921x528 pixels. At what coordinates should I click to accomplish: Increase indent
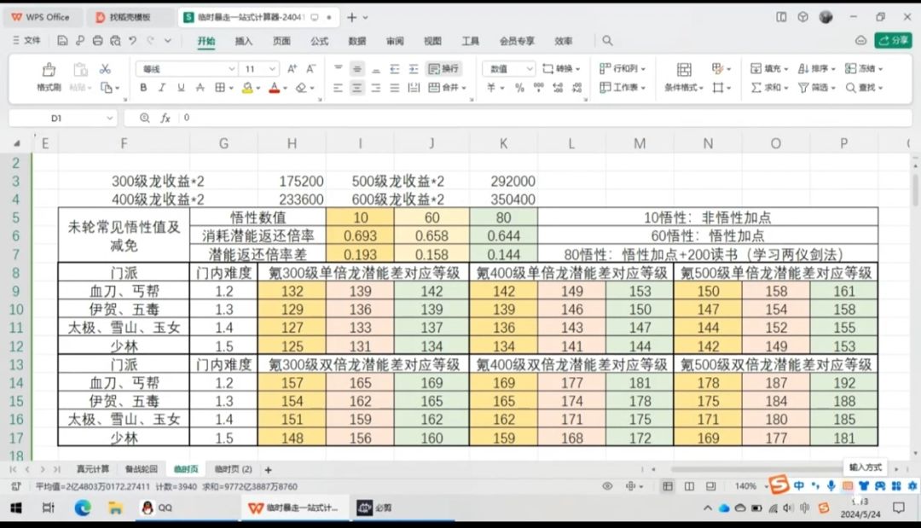point(414,69)
